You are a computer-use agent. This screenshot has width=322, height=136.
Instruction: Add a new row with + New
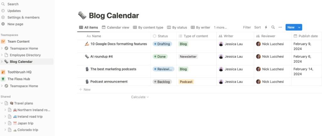85,89
